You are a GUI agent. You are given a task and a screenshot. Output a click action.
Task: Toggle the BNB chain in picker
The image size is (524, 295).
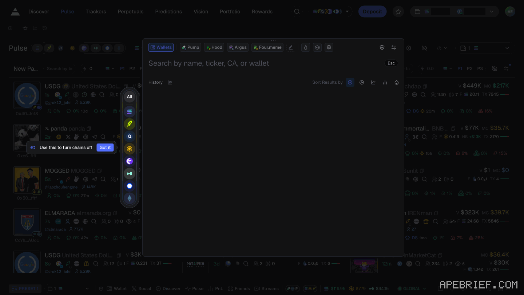(130, 149)
